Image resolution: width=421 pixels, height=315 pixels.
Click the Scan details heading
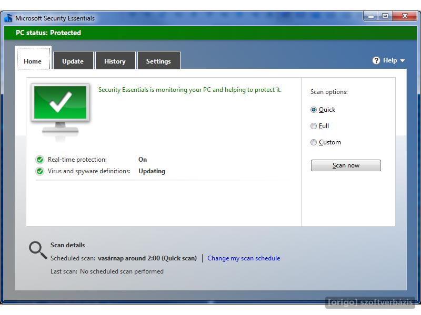click(x=68, y=245)
